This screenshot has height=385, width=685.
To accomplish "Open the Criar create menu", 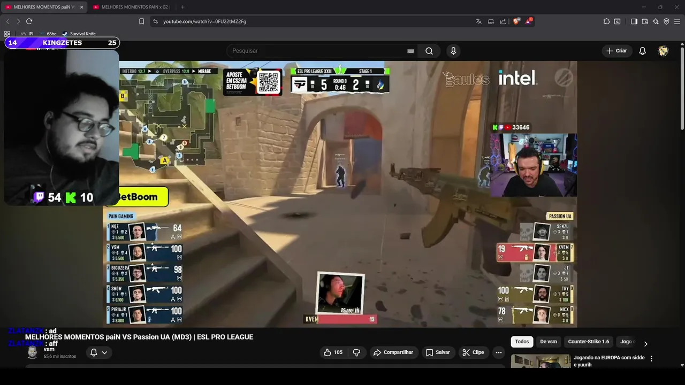I will pos(616,51).
